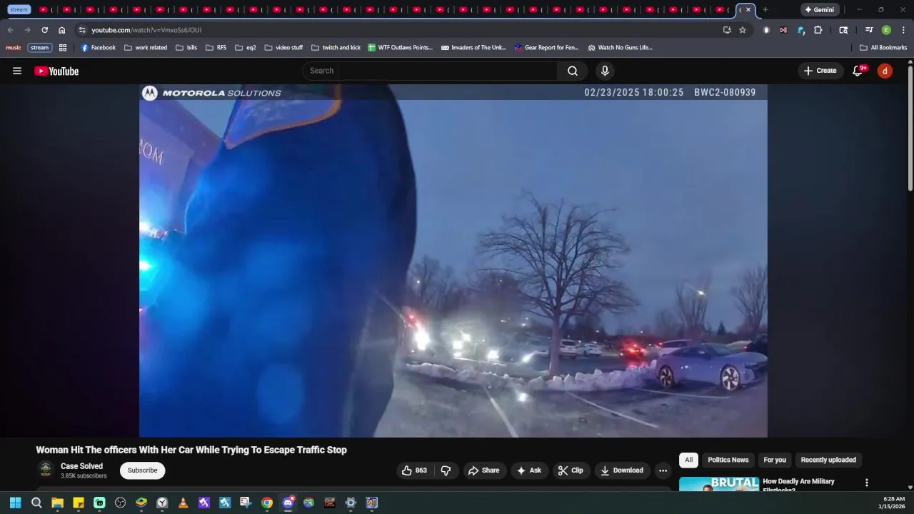This screenshot has width=914, height=514.
Task: Open OBS Studio from the taskbar
Action: point(120,503)
